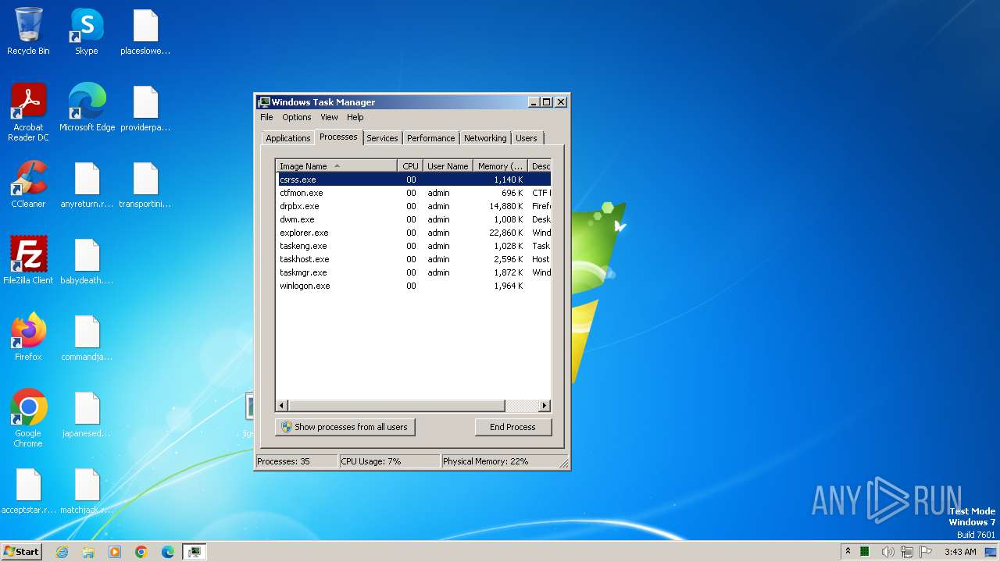Sort by User Name column header
This screenshot has width=1000, height=562.
coord(448,166)
